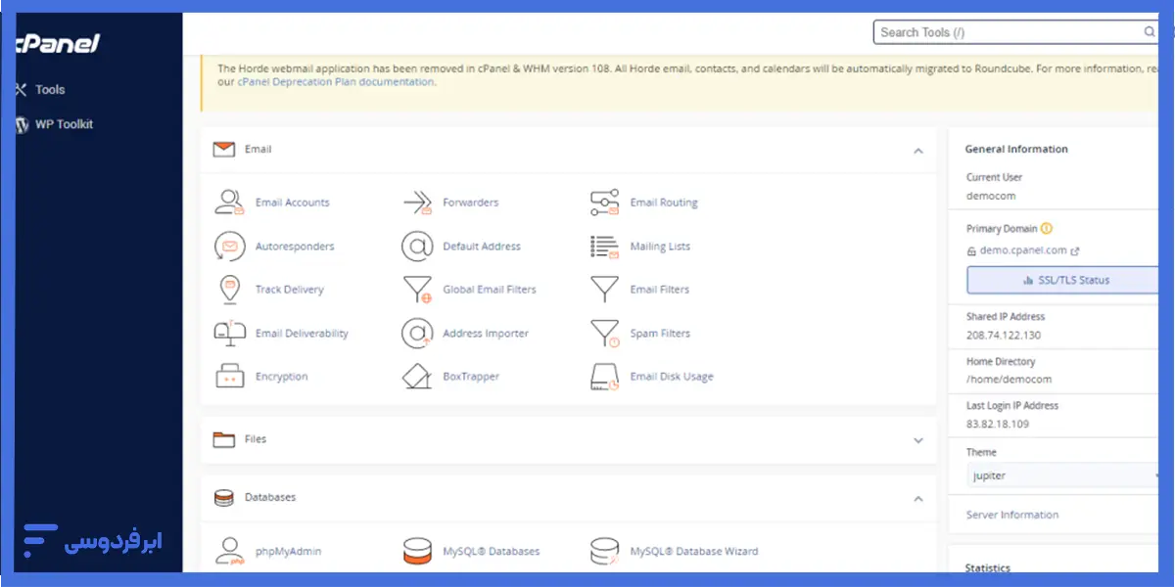Click the Forwarders arrow icon
This screenshot has width=1175, height=587.
coord(418,203)
